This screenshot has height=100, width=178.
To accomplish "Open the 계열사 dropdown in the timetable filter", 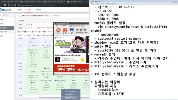I will coord(29,24).
